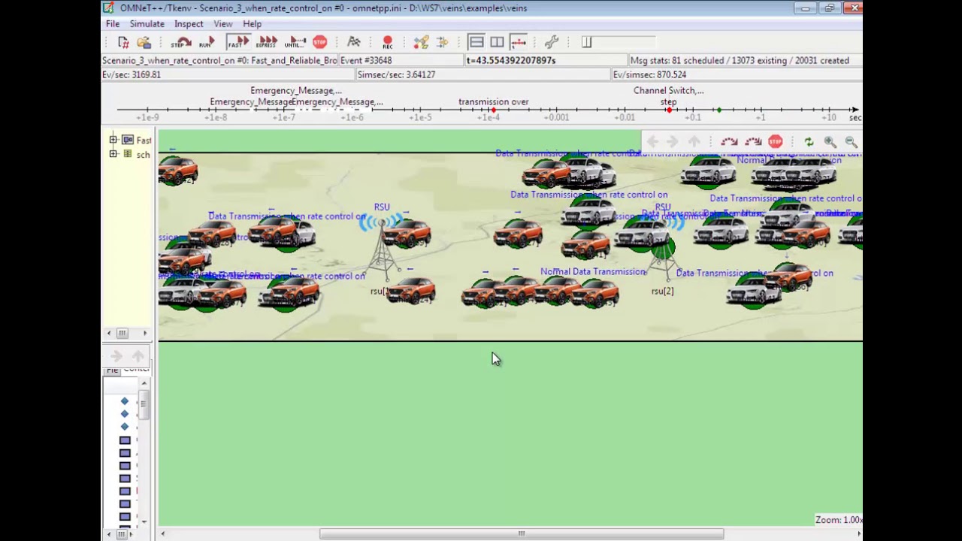962x541 pixels.
Task: Click the Ev/simsec: 870.524 field
Action: point(737,74)
